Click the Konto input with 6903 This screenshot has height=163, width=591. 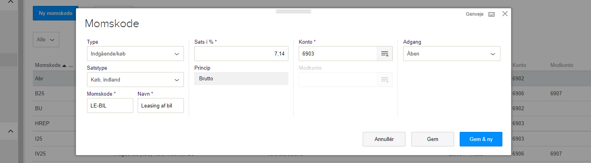338,54
